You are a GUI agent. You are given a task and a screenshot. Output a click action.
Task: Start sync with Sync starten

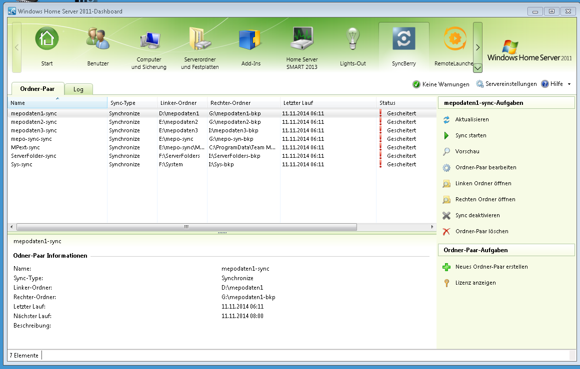point(470,135)
